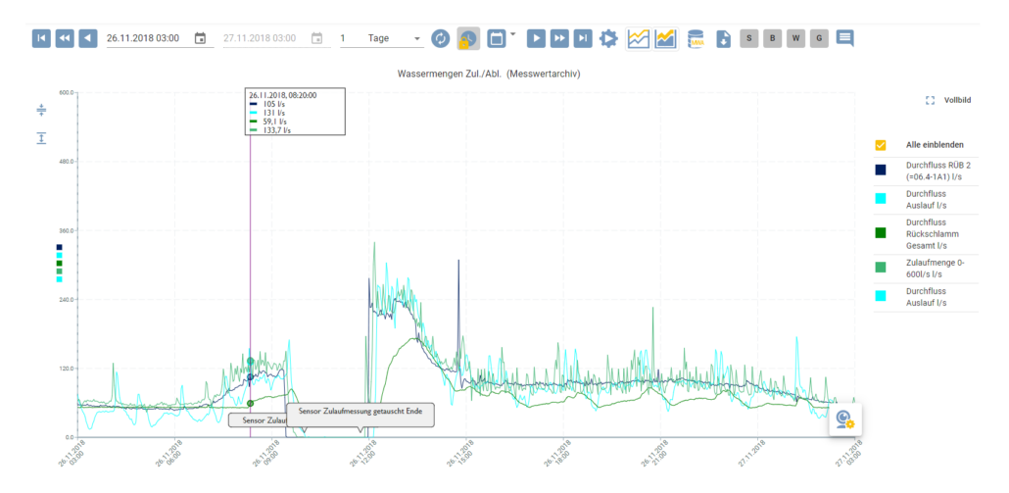
Task: Click the expand vertical axis icon
Action: (x=41, y=138)
